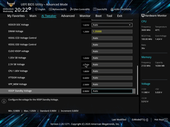Click the VPP_MEM Voltage Auto field
Viewport: 170px width, 127px height.
(112, 84)
